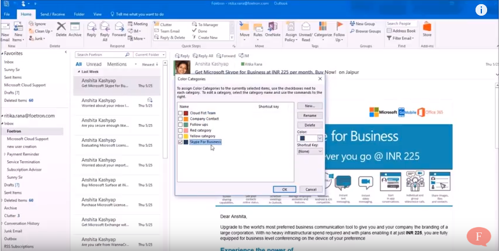Screen dimensions: 500x251
Task: Click the Delete button in dialog
Action: (x=310, y=125)
